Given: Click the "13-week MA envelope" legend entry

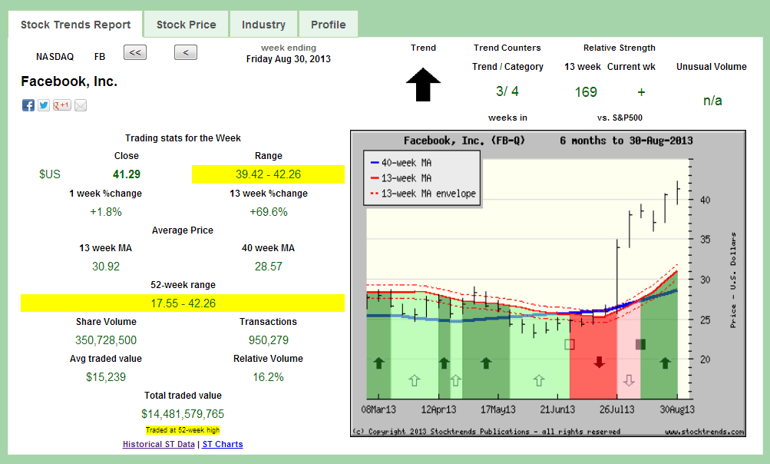Looking at the screenshot, I should (x=423, y=194).
